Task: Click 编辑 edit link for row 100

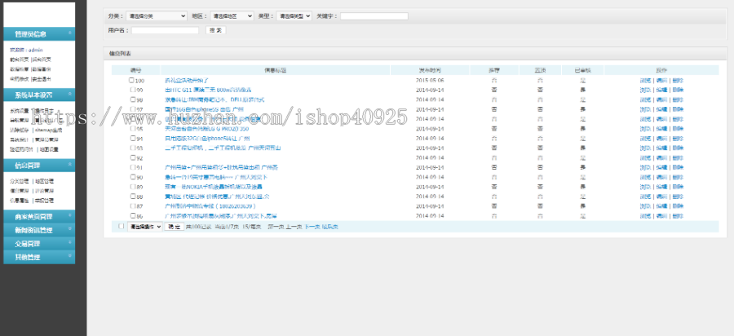Action: 661,81
